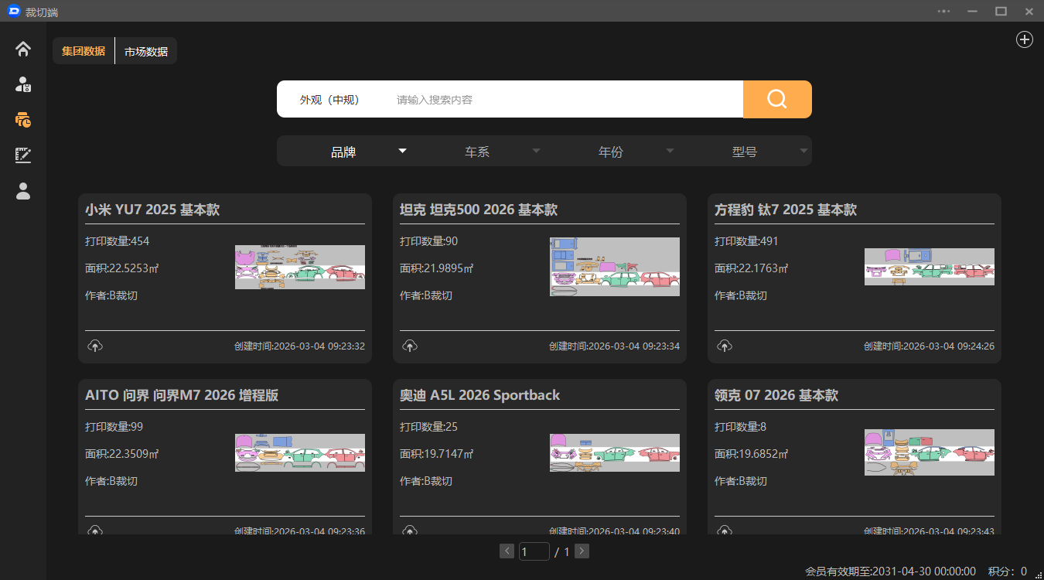Go to next page arrow
The height and width of the screenshot is (580, 1044).
click(583, 551)
